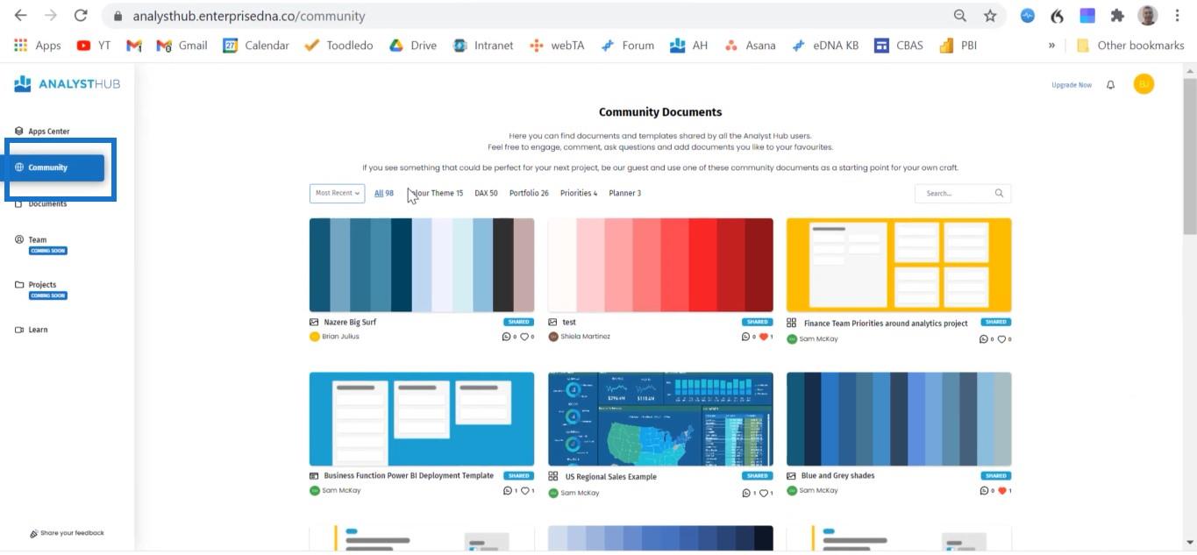1197x555 pixels.
Task: Click Shiela Martinez author name
Action: tap(585, 337)
